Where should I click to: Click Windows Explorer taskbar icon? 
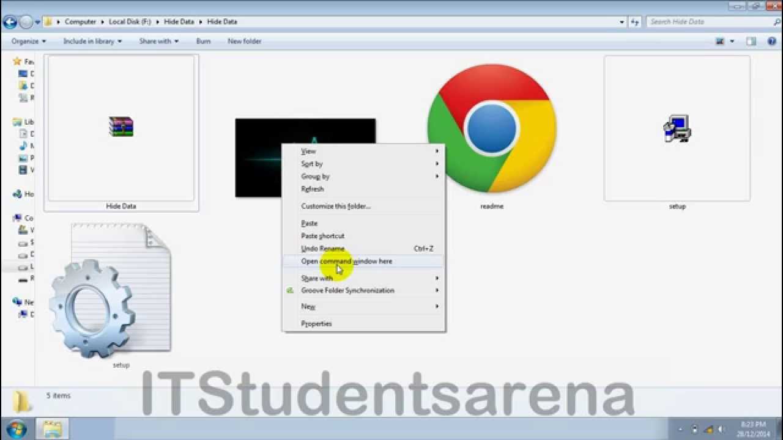point(53,429)
